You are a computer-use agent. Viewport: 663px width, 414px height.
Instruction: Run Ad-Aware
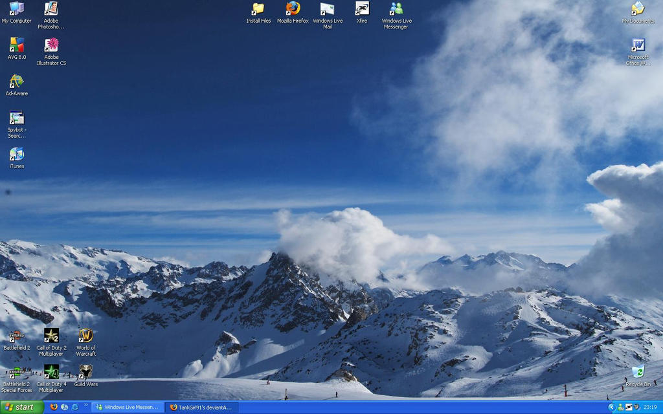[16, 83]
